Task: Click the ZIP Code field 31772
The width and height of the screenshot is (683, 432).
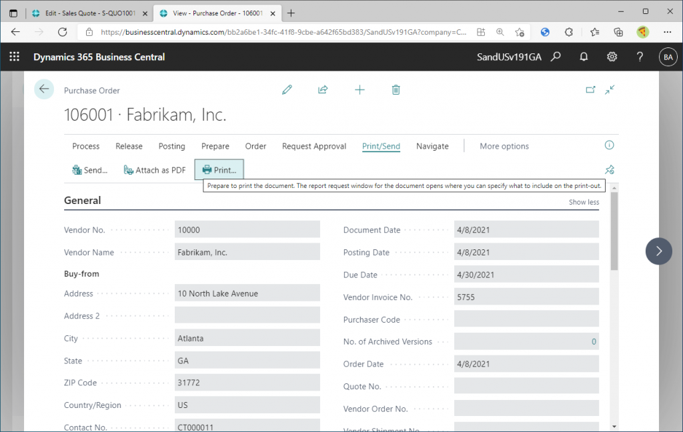Action: pos(247,383)
